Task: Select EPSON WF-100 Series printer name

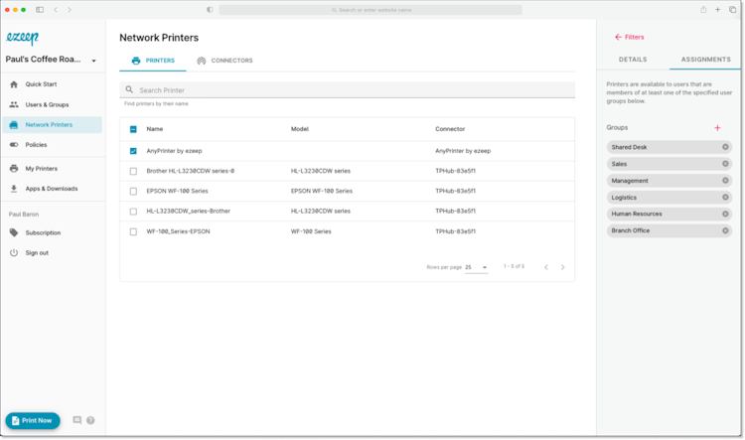Action: click(177, 191)
